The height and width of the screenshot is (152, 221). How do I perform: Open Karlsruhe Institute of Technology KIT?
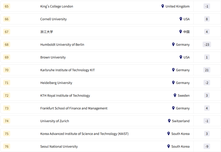[x=67, y=70]
